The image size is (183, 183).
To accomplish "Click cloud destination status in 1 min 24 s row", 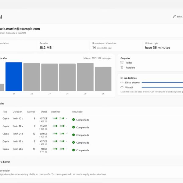I will tap(62, 134).
